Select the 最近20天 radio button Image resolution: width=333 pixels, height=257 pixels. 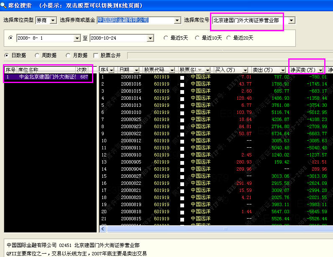[229, 38]
